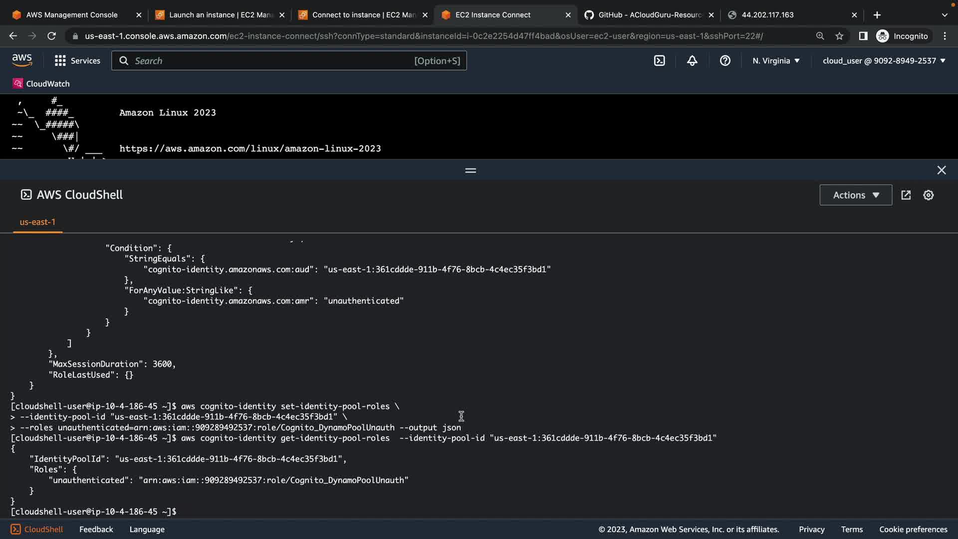Open the AWS help question-mark icon
This screenshot has height=539, width=958.
(x=725, y=61)
